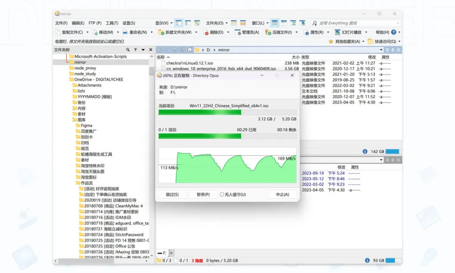
Task: Check the 无人值守(U) unattended checkbox
Action: (222, 194)
